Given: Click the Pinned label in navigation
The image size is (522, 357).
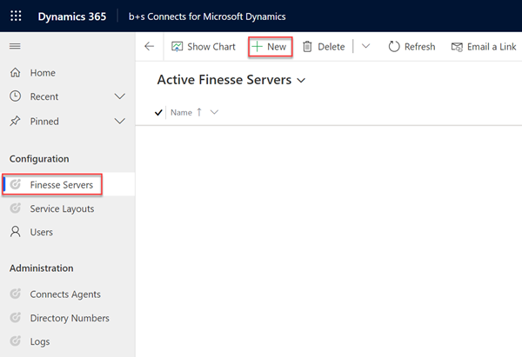Looking at the screenshot, I should point(44,121).
